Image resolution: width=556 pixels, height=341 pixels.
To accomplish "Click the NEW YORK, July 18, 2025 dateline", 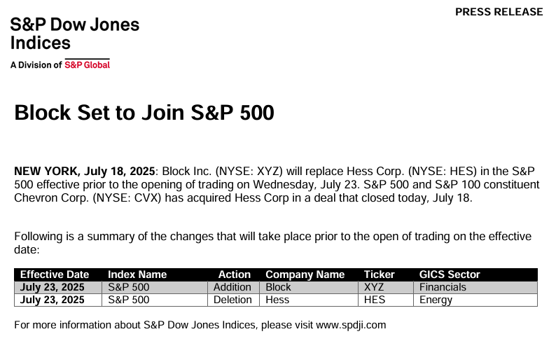I will [x=85, y=172].
